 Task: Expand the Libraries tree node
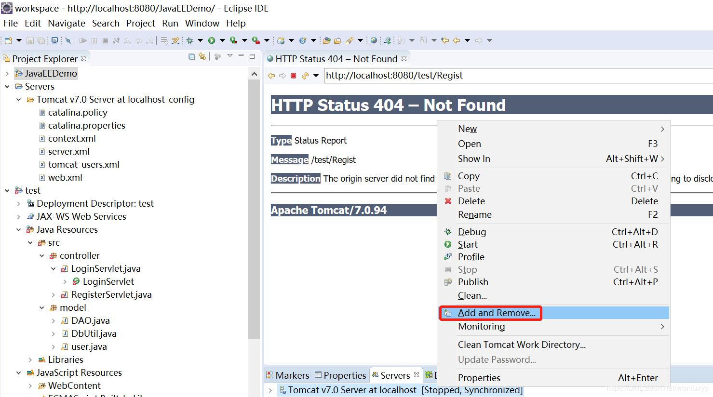[30, 360]
